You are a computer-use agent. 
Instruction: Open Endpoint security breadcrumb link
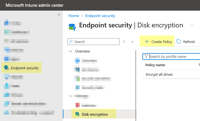pos(100,16)
